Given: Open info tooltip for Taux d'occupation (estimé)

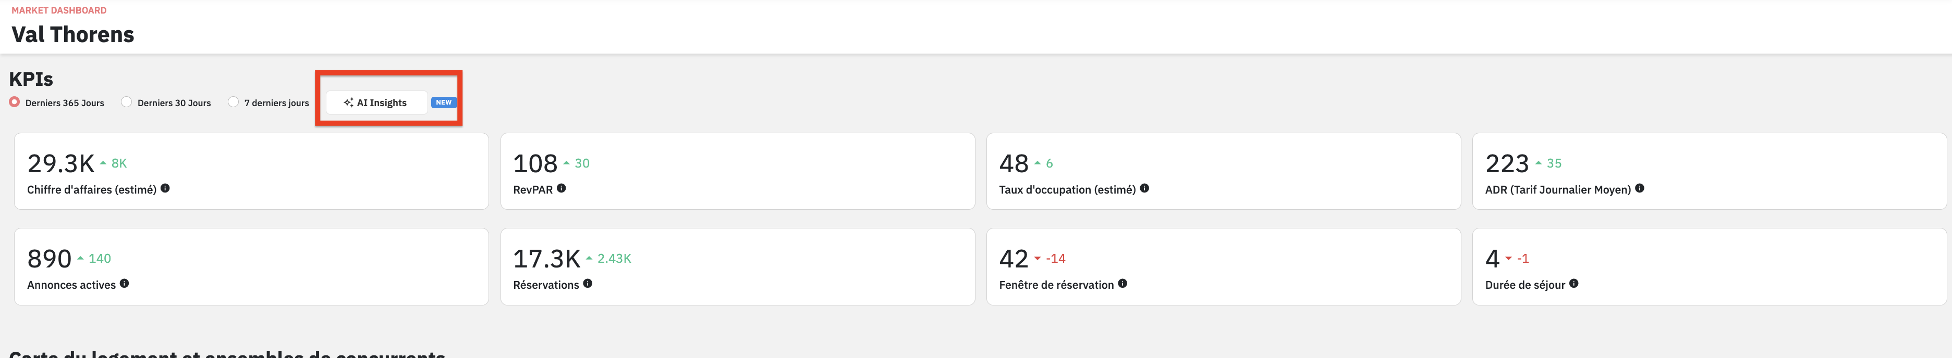Looking at the screenshot, I should pyautogui.click(x=1144, y=188).
